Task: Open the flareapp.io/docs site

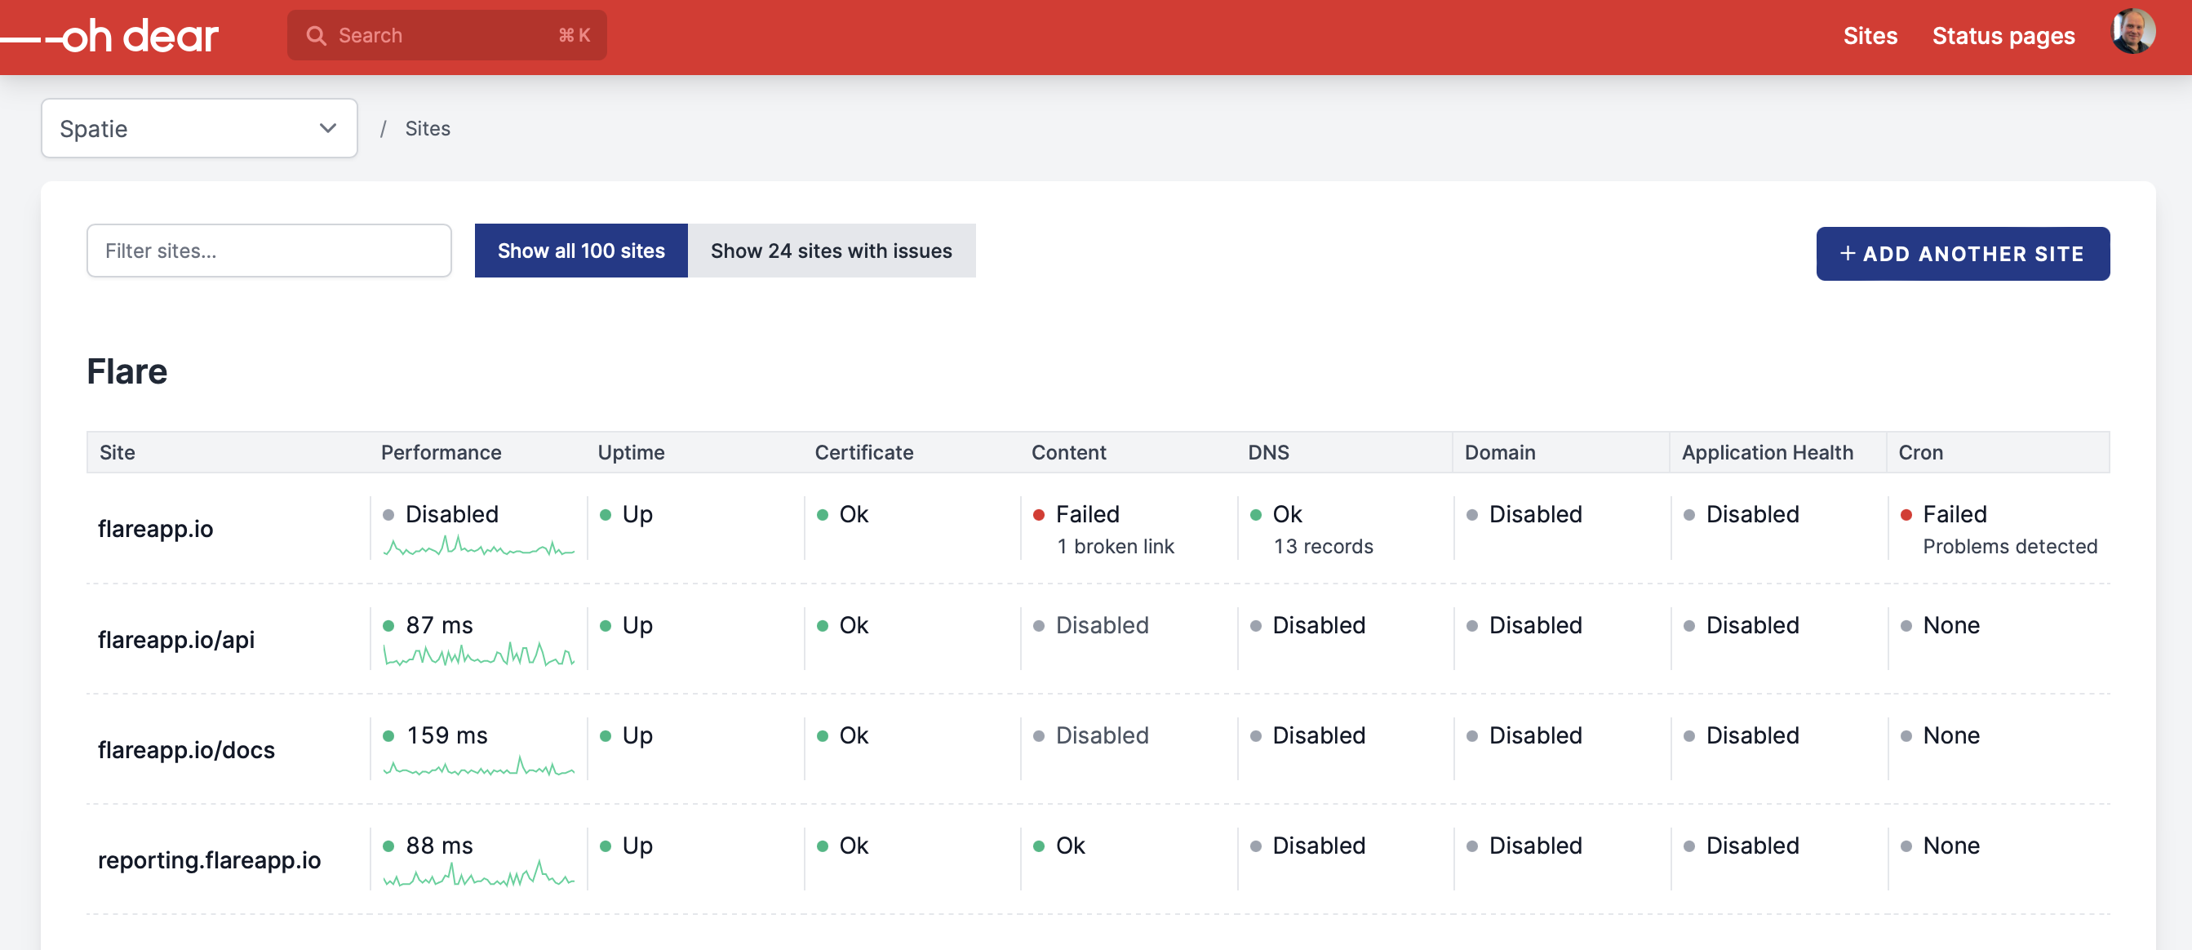Action: 186,750
